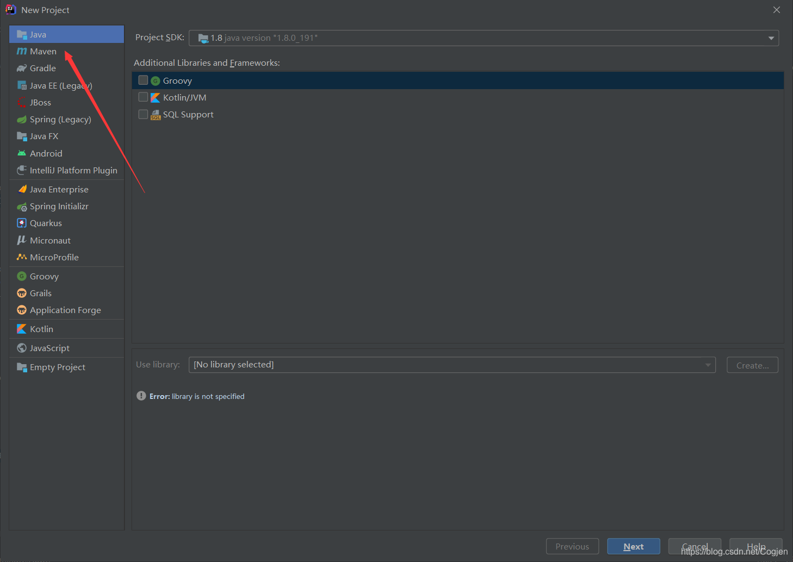Click the Previous button
Viewport: 793px width, 562px height.
[x=572, y=546]
